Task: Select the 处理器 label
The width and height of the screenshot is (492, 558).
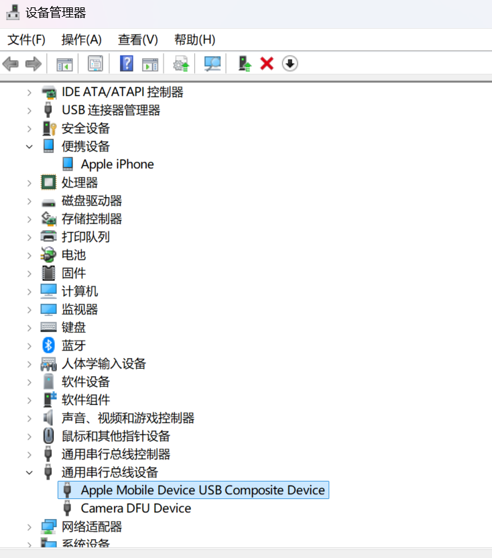Action: click(80, 182)
